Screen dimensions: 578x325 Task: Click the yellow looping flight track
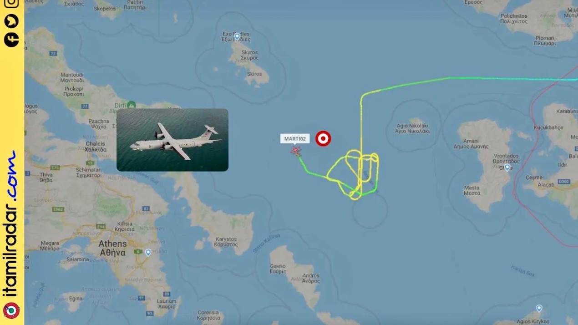point(361,173)
